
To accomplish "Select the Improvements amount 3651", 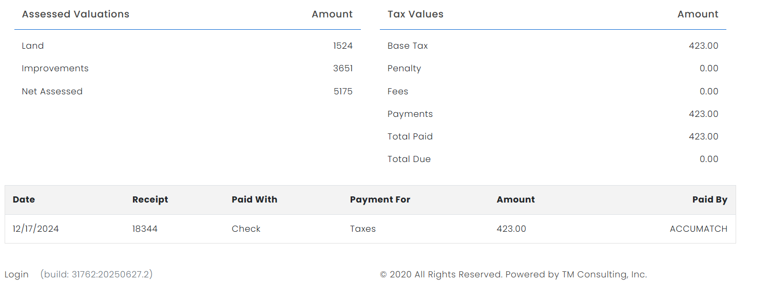I will pyautogui.click(x=342, y=68).
